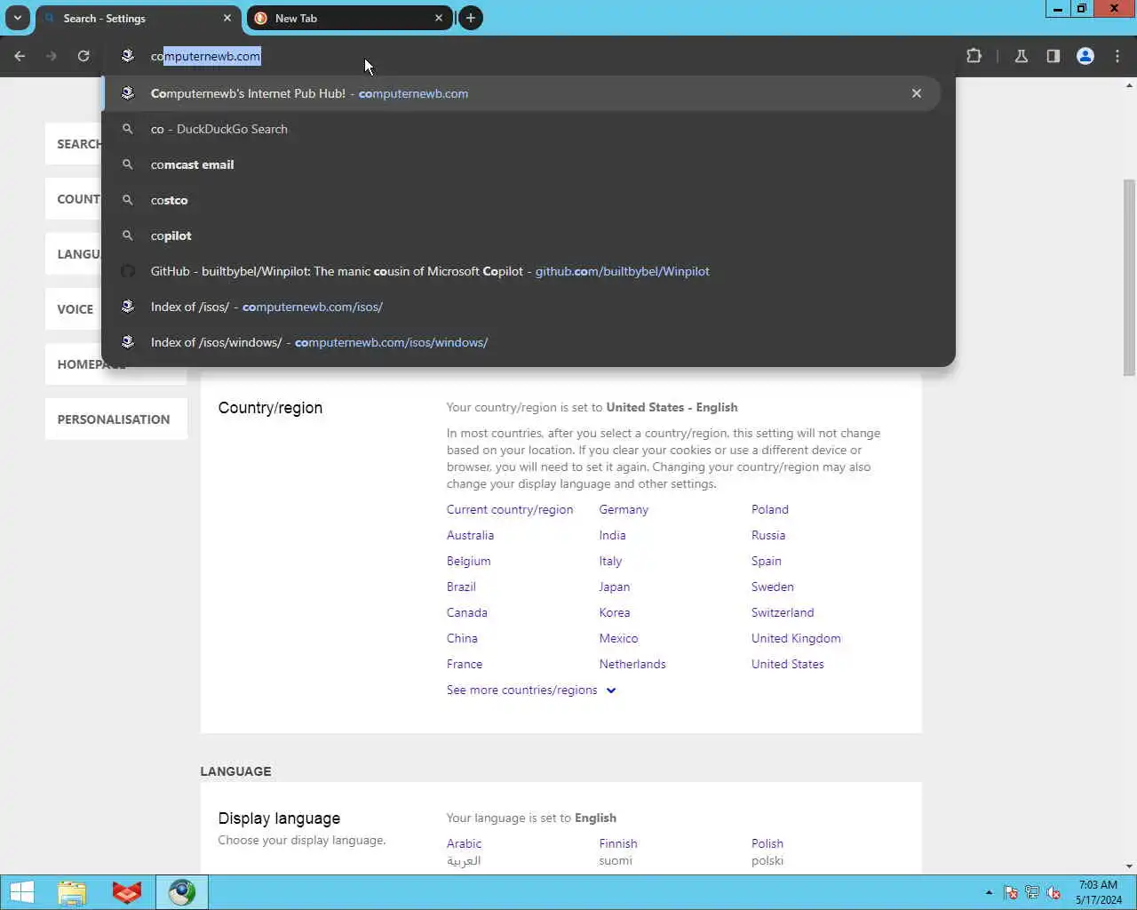Open the tab search dropdown arrow
Image resolution: width=1137 pixels, height=910 pixels.
point(17,18)
